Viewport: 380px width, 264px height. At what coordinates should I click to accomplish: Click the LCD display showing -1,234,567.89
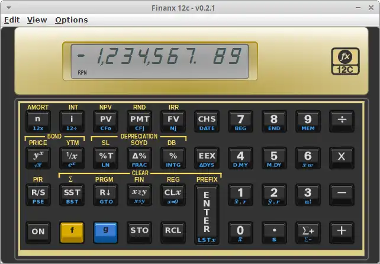point(160,61)
